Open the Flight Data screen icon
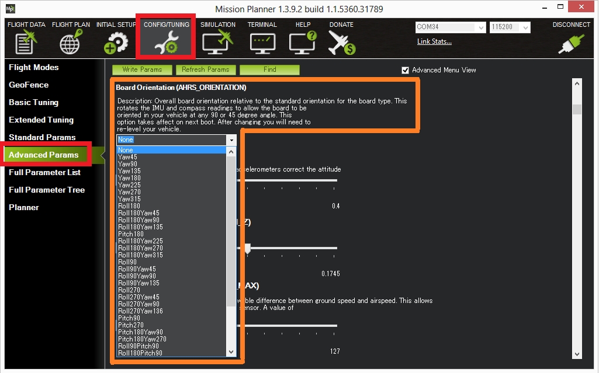The width and height of the screenshot is (599, 373). (x=26, y=43)
